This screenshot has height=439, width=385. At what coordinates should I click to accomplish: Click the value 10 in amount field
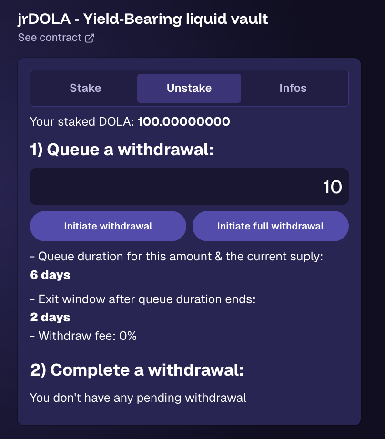pyautogui.click(x=332, y=187)
